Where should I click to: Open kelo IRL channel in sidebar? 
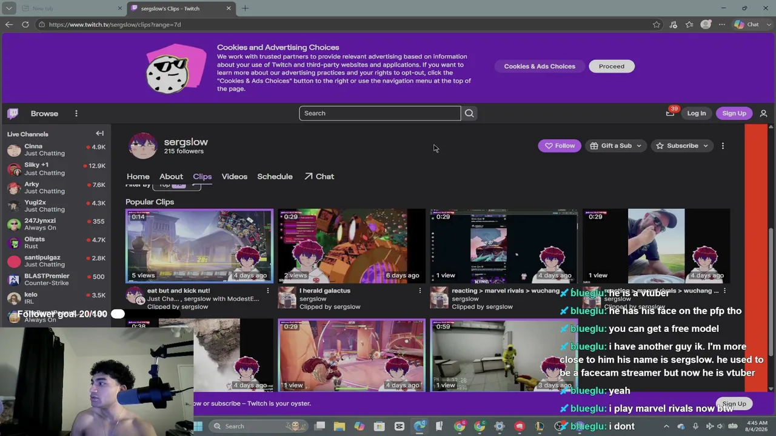pos(56,298)
